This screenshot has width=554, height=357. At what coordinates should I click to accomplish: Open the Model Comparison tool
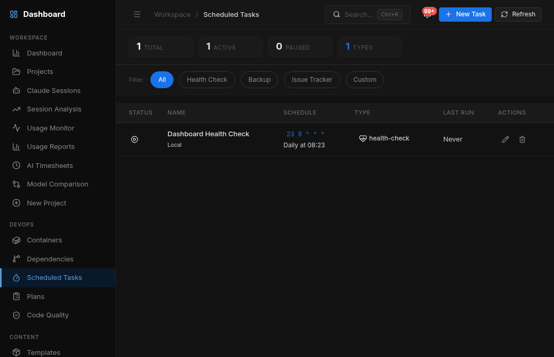coord(57,184)
